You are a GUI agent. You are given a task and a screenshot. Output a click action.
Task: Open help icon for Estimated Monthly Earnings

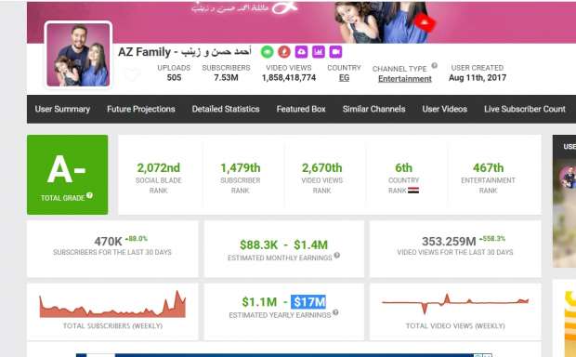coord(337,255)
